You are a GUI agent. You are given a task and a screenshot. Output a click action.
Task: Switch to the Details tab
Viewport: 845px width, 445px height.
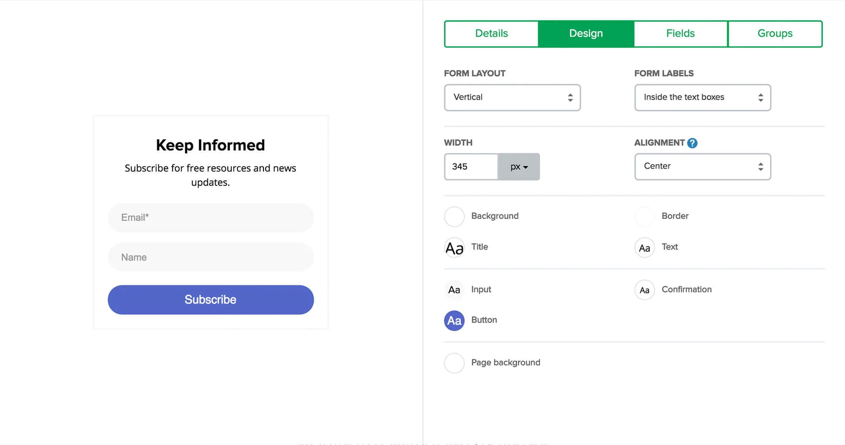tap(491, 33)
